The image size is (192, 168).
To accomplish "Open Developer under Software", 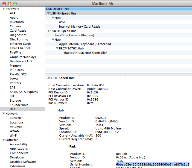I will [17, 157].
